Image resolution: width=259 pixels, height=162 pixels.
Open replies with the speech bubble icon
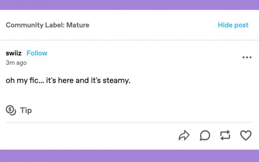(205, 135)
